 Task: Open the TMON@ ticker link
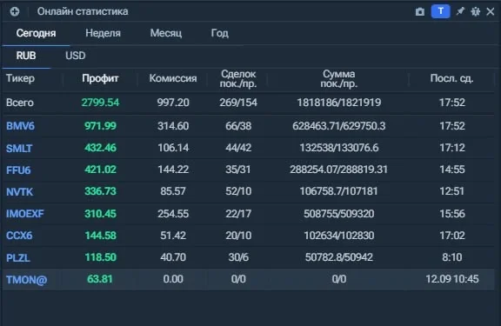pyautogui.click(x=26, y=280)
